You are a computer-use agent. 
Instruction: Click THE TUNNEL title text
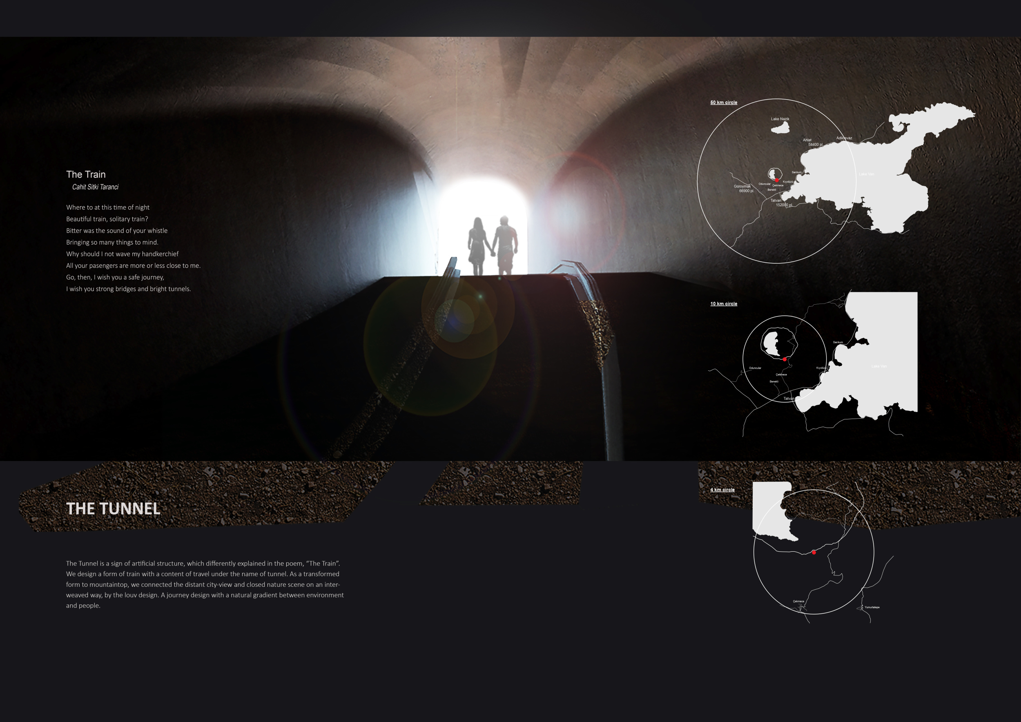(x=113, y=508)
